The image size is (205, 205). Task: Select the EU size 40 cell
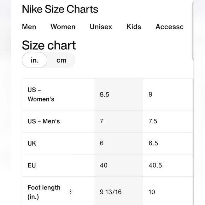tap(119, 165)
